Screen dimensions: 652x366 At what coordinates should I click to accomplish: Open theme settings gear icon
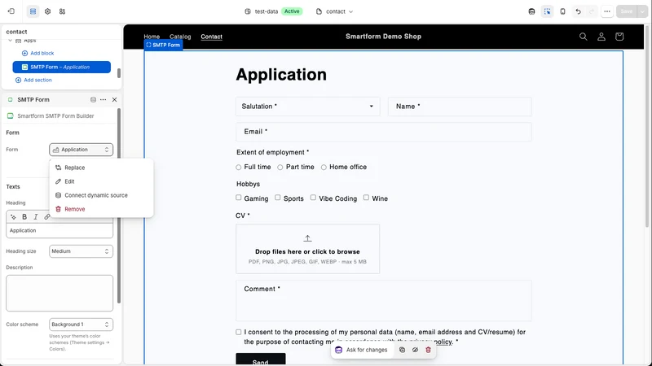[x=48, y=11]
